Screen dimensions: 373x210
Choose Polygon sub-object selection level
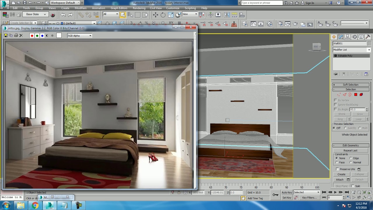point(356,94)
